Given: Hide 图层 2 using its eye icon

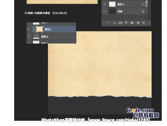Looking at the screenshot, I should point(29,36).
